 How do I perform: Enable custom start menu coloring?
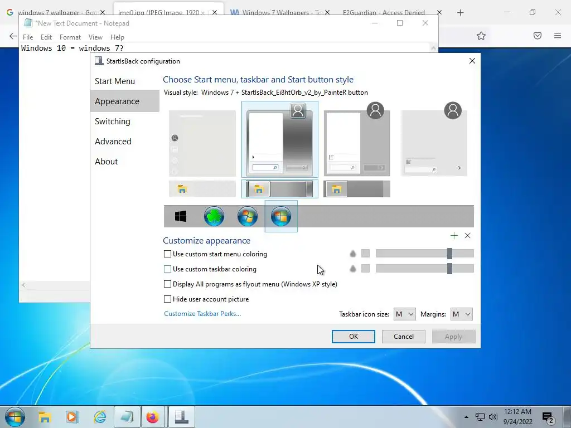167,254
